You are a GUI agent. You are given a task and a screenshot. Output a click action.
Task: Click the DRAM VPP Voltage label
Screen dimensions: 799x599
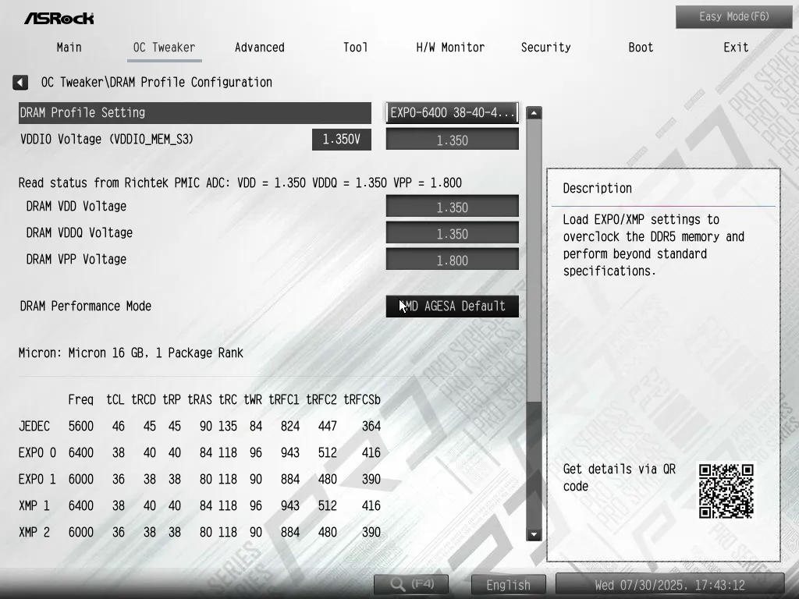click(76, 259)
